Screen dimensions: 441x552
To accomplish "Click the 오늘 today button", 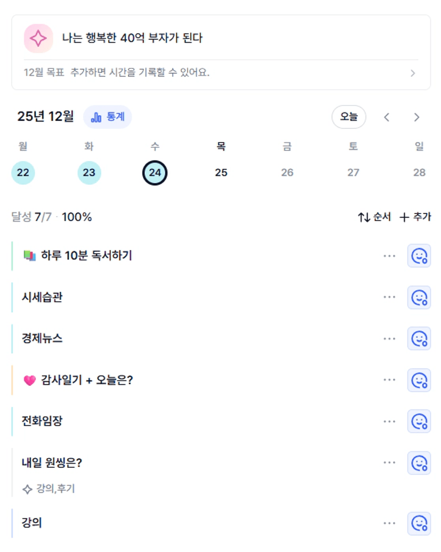I will 349,117.
